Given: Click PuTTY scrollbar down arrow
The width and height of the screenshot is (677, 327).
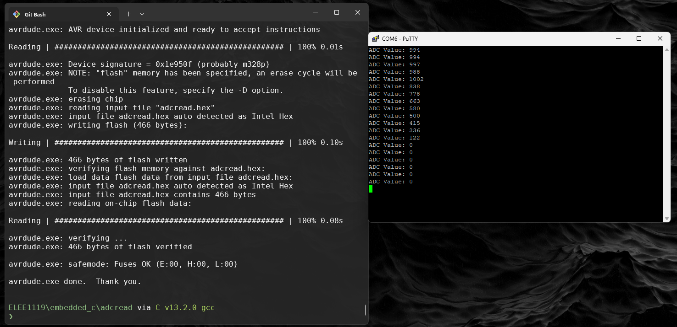Looking at the screenshot, I should tap(667, 219).
